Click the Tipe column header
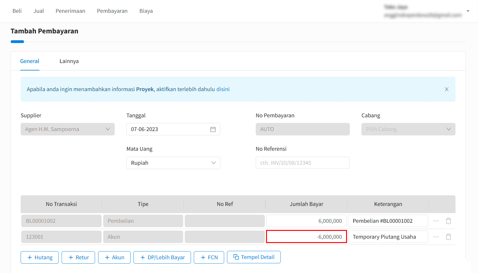 tap(143, 204)
